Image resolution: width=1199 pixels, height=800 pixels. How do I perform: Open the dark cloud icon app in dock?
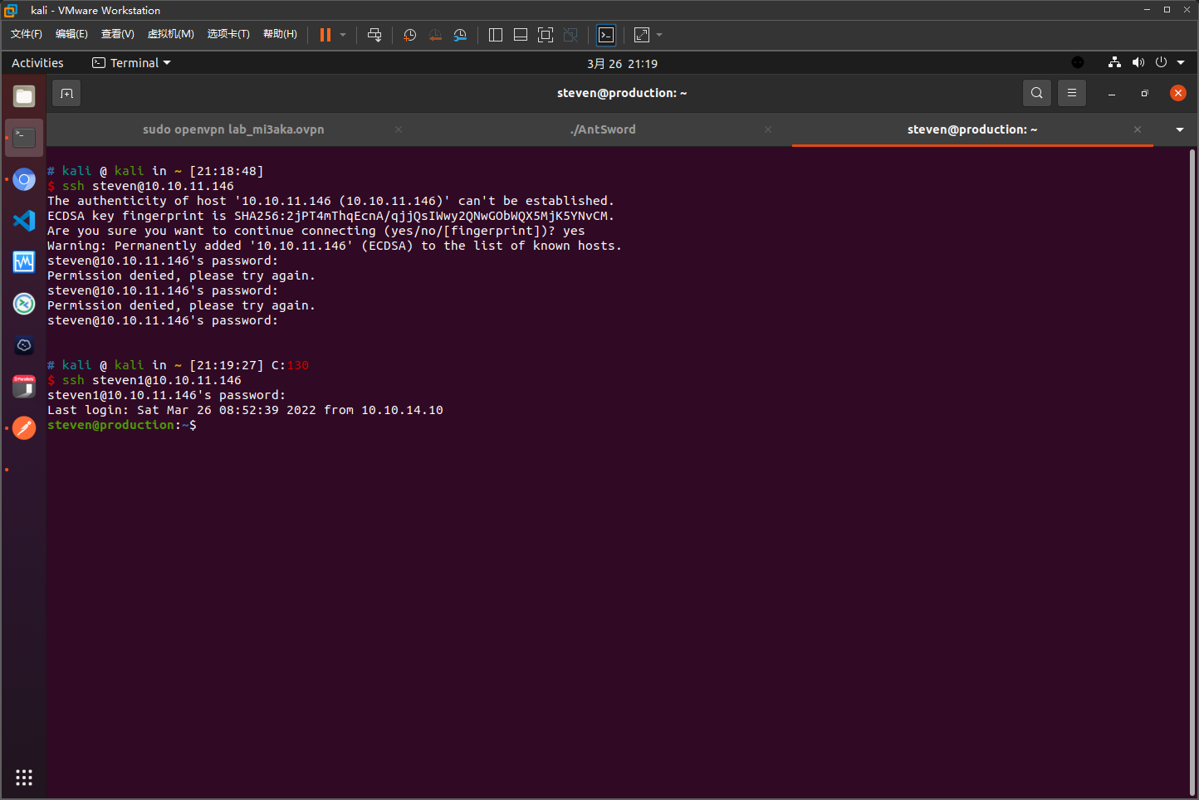(24, 345)
